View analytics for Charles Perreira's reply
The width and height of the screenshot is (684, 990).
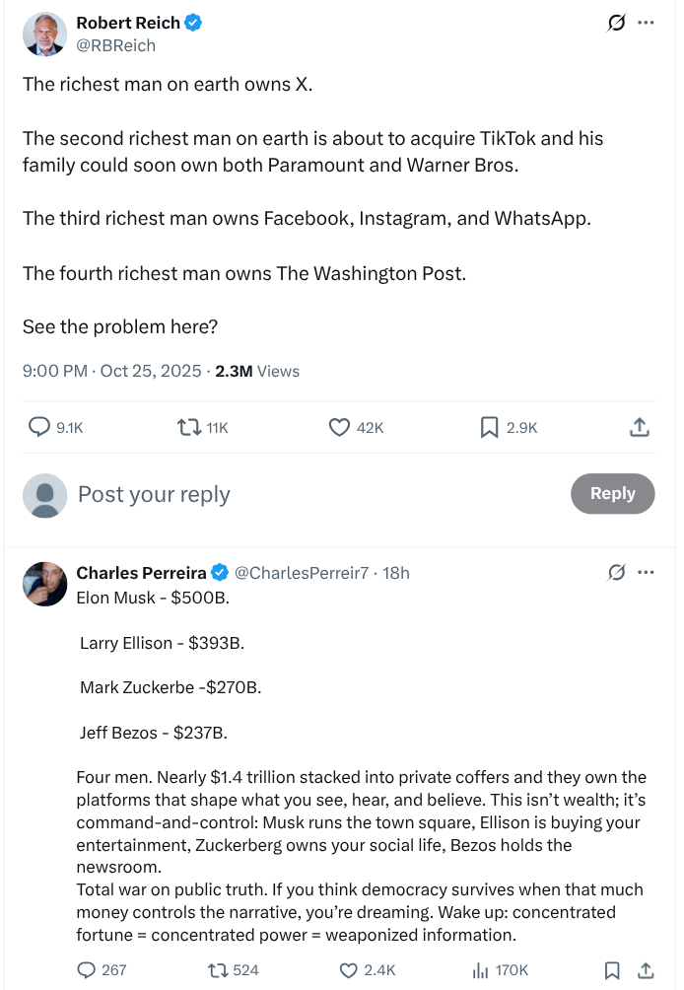pos(481,970)
